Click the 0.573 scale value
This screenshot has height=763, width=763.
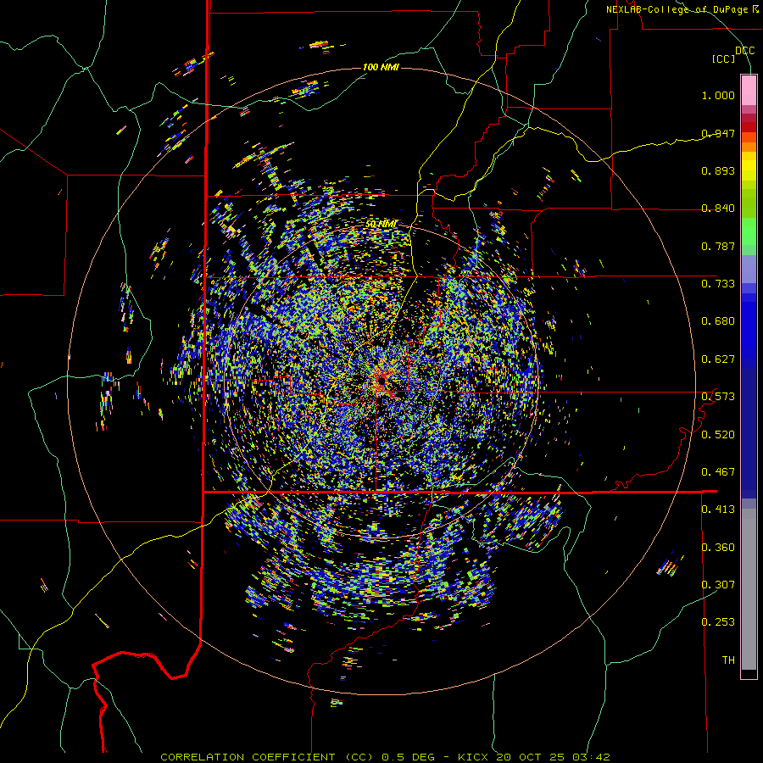coord(718,397)
